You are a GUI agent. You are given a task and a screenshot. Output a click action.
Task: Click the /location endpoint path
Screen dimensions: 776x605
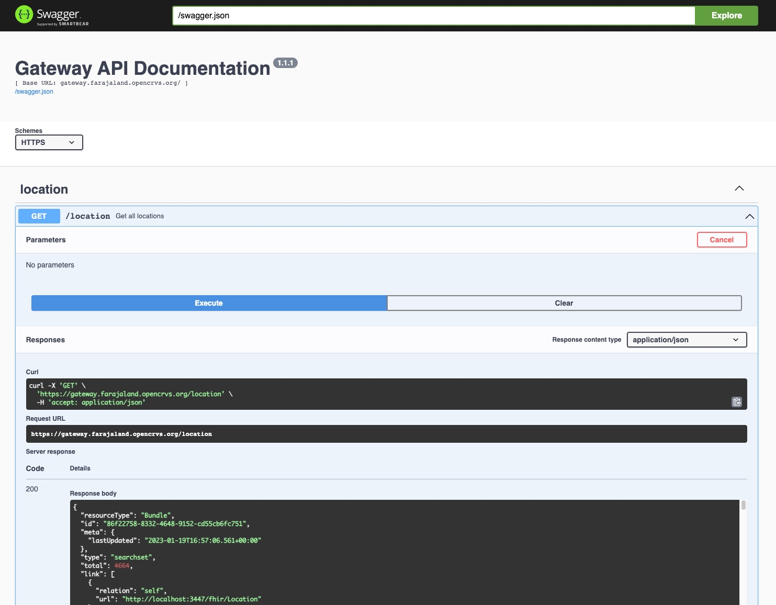[88, 216]
